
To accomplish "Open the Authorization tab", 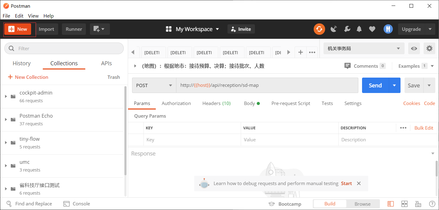I will click(176, 103).
